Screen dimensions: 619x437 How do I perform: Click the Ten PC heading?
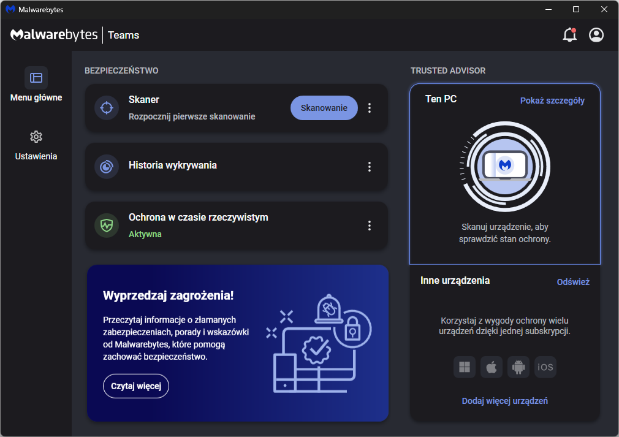pos(441,99)
